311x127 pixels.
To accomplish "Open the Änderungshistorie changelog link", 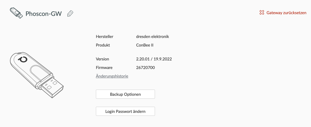I will [112, 76].
